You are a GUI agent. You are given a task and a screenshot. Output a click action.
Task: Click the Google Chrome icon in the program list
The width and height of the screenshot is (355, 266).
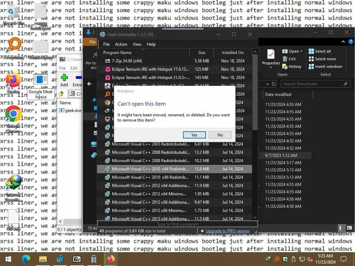107,103
